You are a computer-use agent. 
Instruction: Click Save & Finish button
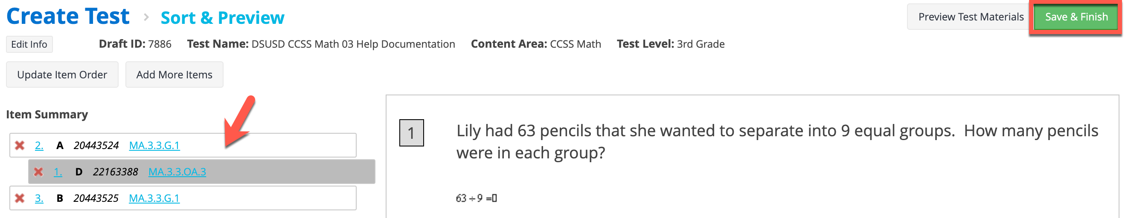(x=1076, y=17)
